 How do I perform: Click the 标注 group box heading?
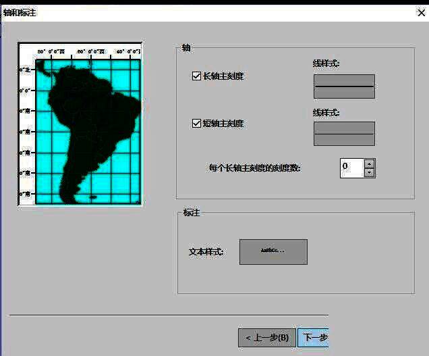(192, 213)
